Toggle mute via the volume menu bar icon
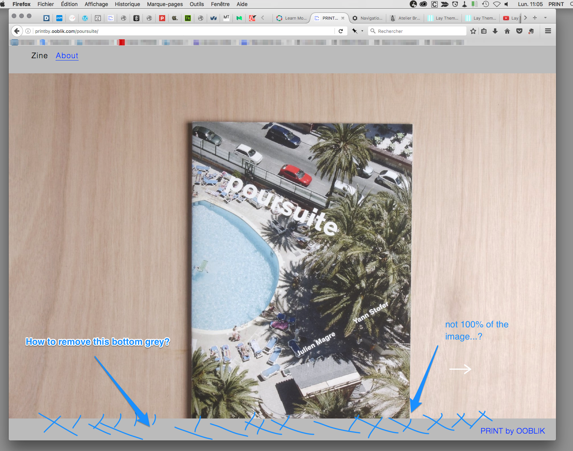573x451 pixels. pos(506,4)
